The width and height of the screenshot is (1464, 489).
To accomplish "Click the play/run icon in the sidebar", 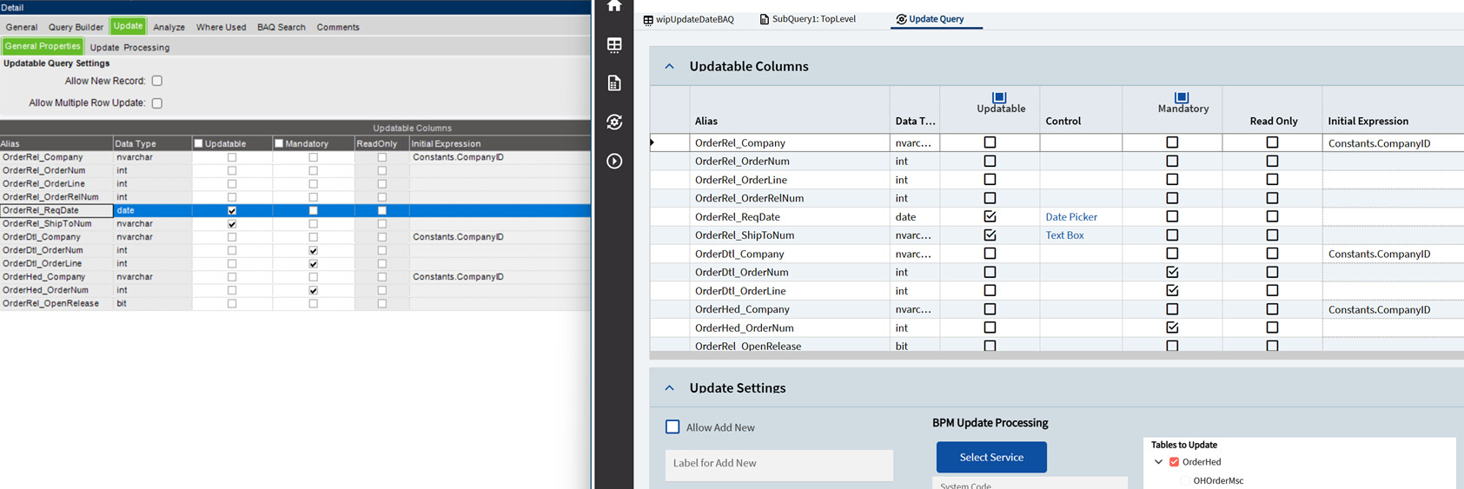I will [x=614, y=162].
